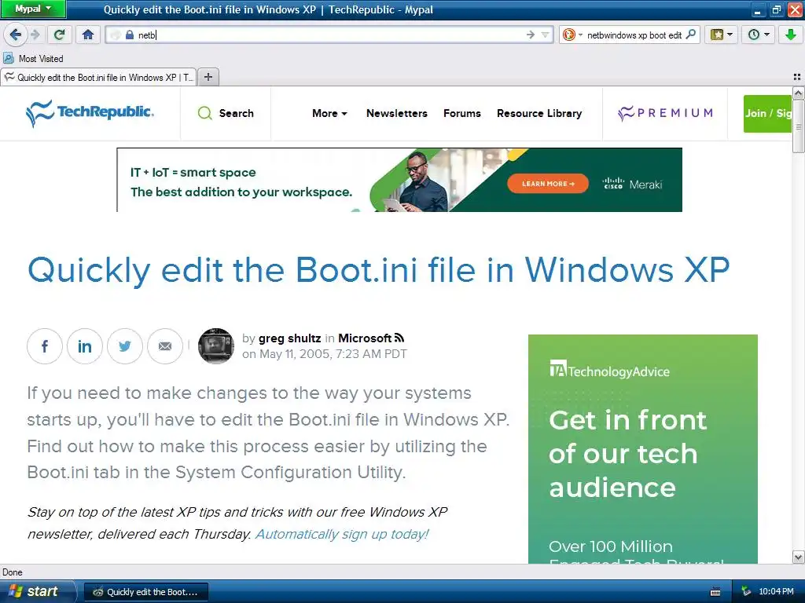The image size is (805, 603).
Task: Open the Newsletters menu item
Action: pyautogui.click(x=397, y=113)
